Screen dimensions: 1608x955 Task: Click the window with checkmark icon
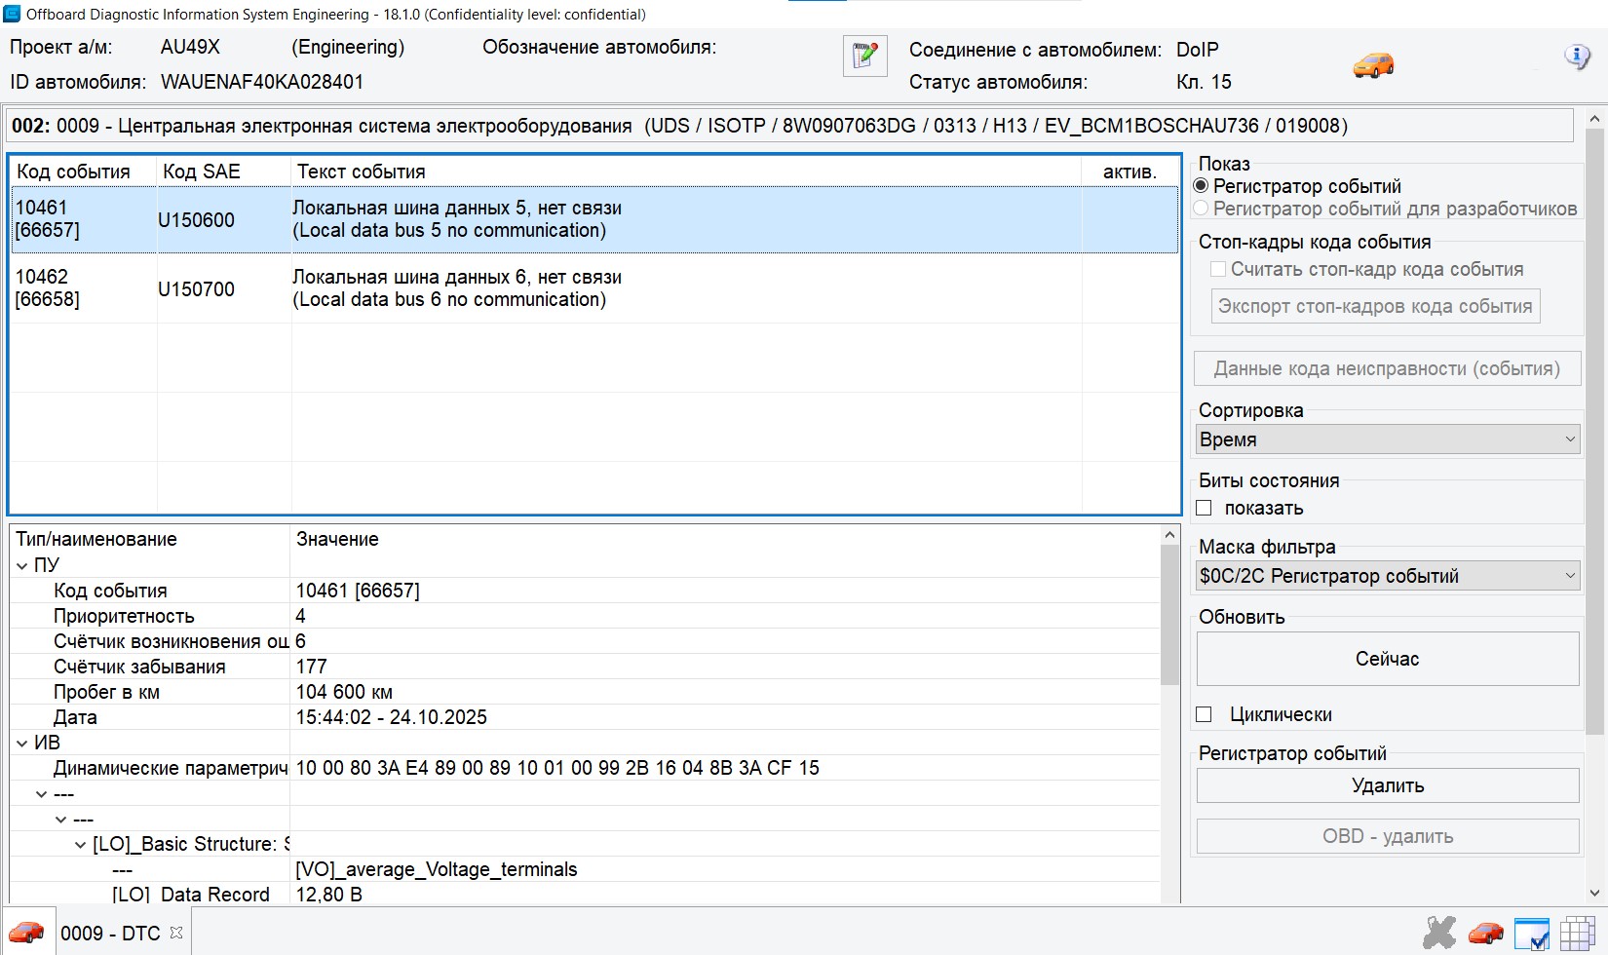[x=1532, y=933]
